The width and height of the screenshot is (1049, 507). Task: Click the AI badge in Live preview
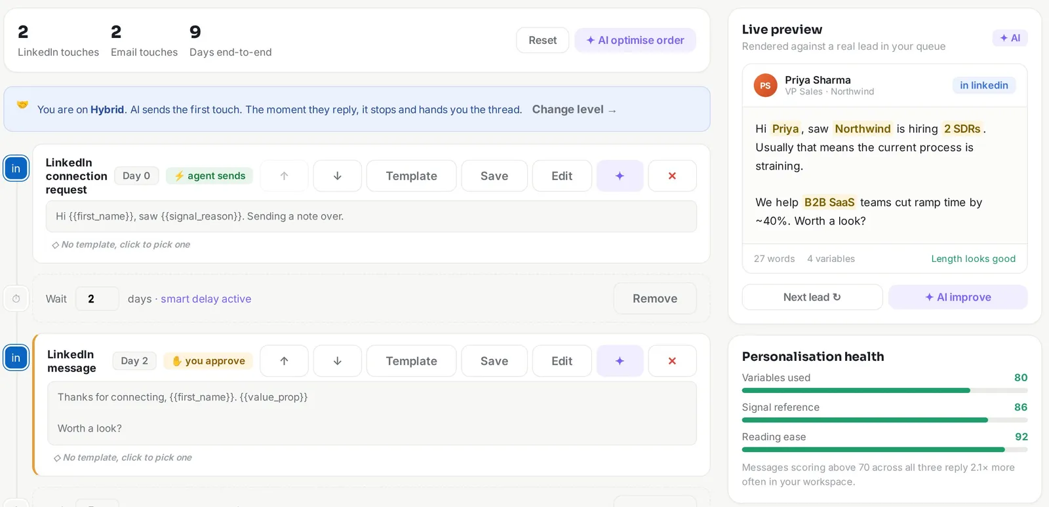tap(1010, 38)
